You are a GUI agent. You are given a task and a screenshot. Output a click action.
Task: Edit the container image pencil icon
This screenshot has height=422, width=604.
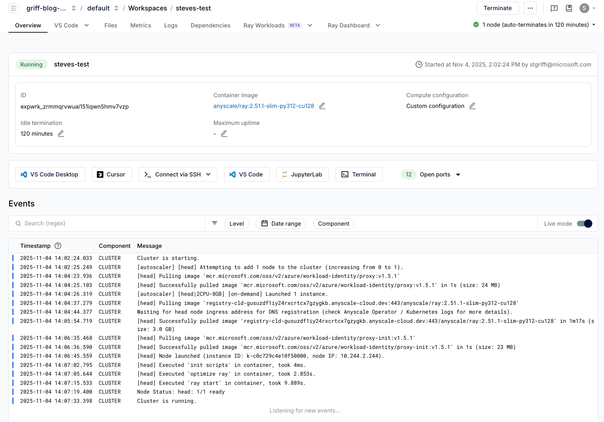(322, 106)
